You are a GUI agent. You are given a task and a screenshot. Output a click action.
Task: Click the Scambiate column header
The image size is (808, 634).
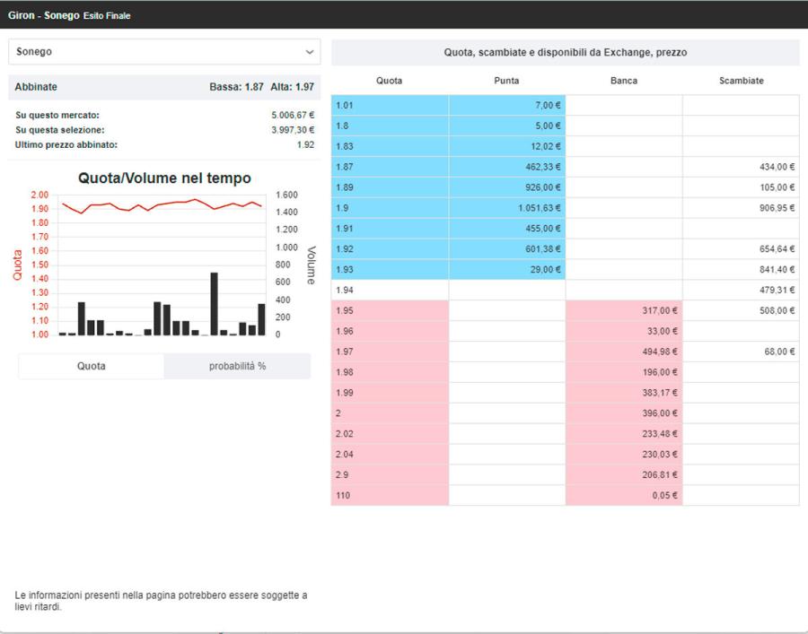[x=741, y=81]
